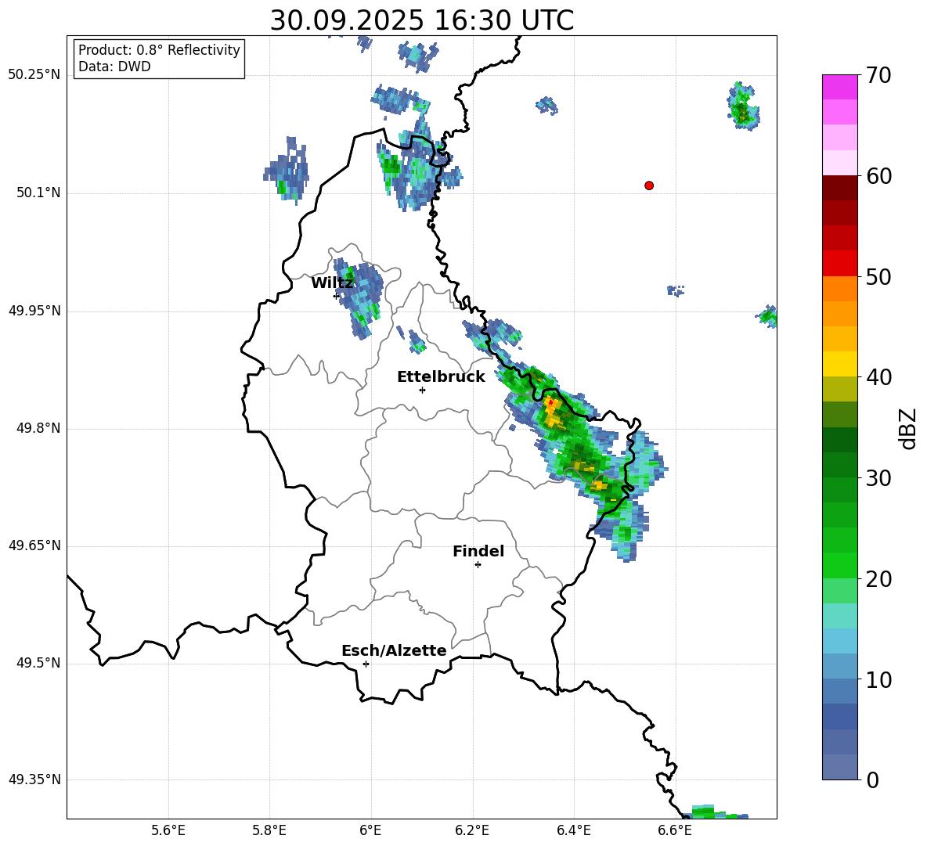The width and height of the screenshot is (927, 846).
Task: Click the 50.1°N latitude label
Action: coord(38,193)
